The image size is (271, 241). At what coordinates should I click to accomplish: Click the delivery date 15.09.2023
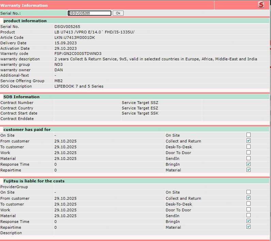click(x=65, y=43)
